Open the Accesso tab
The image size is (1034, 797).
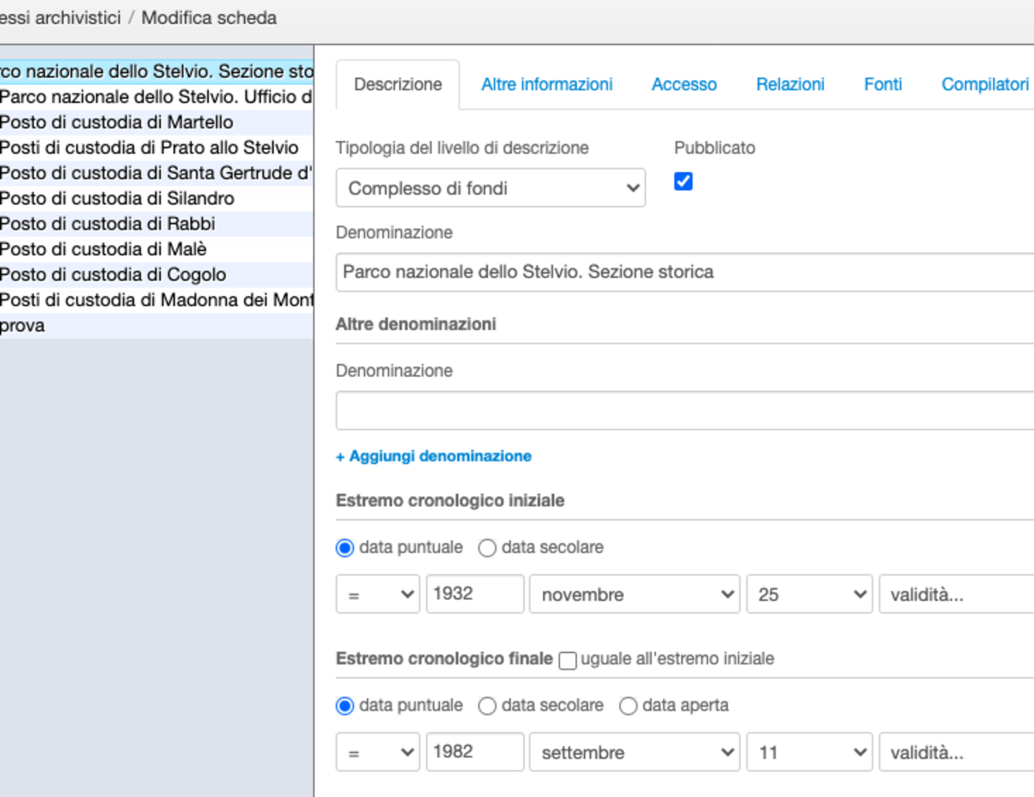point(684,84)
